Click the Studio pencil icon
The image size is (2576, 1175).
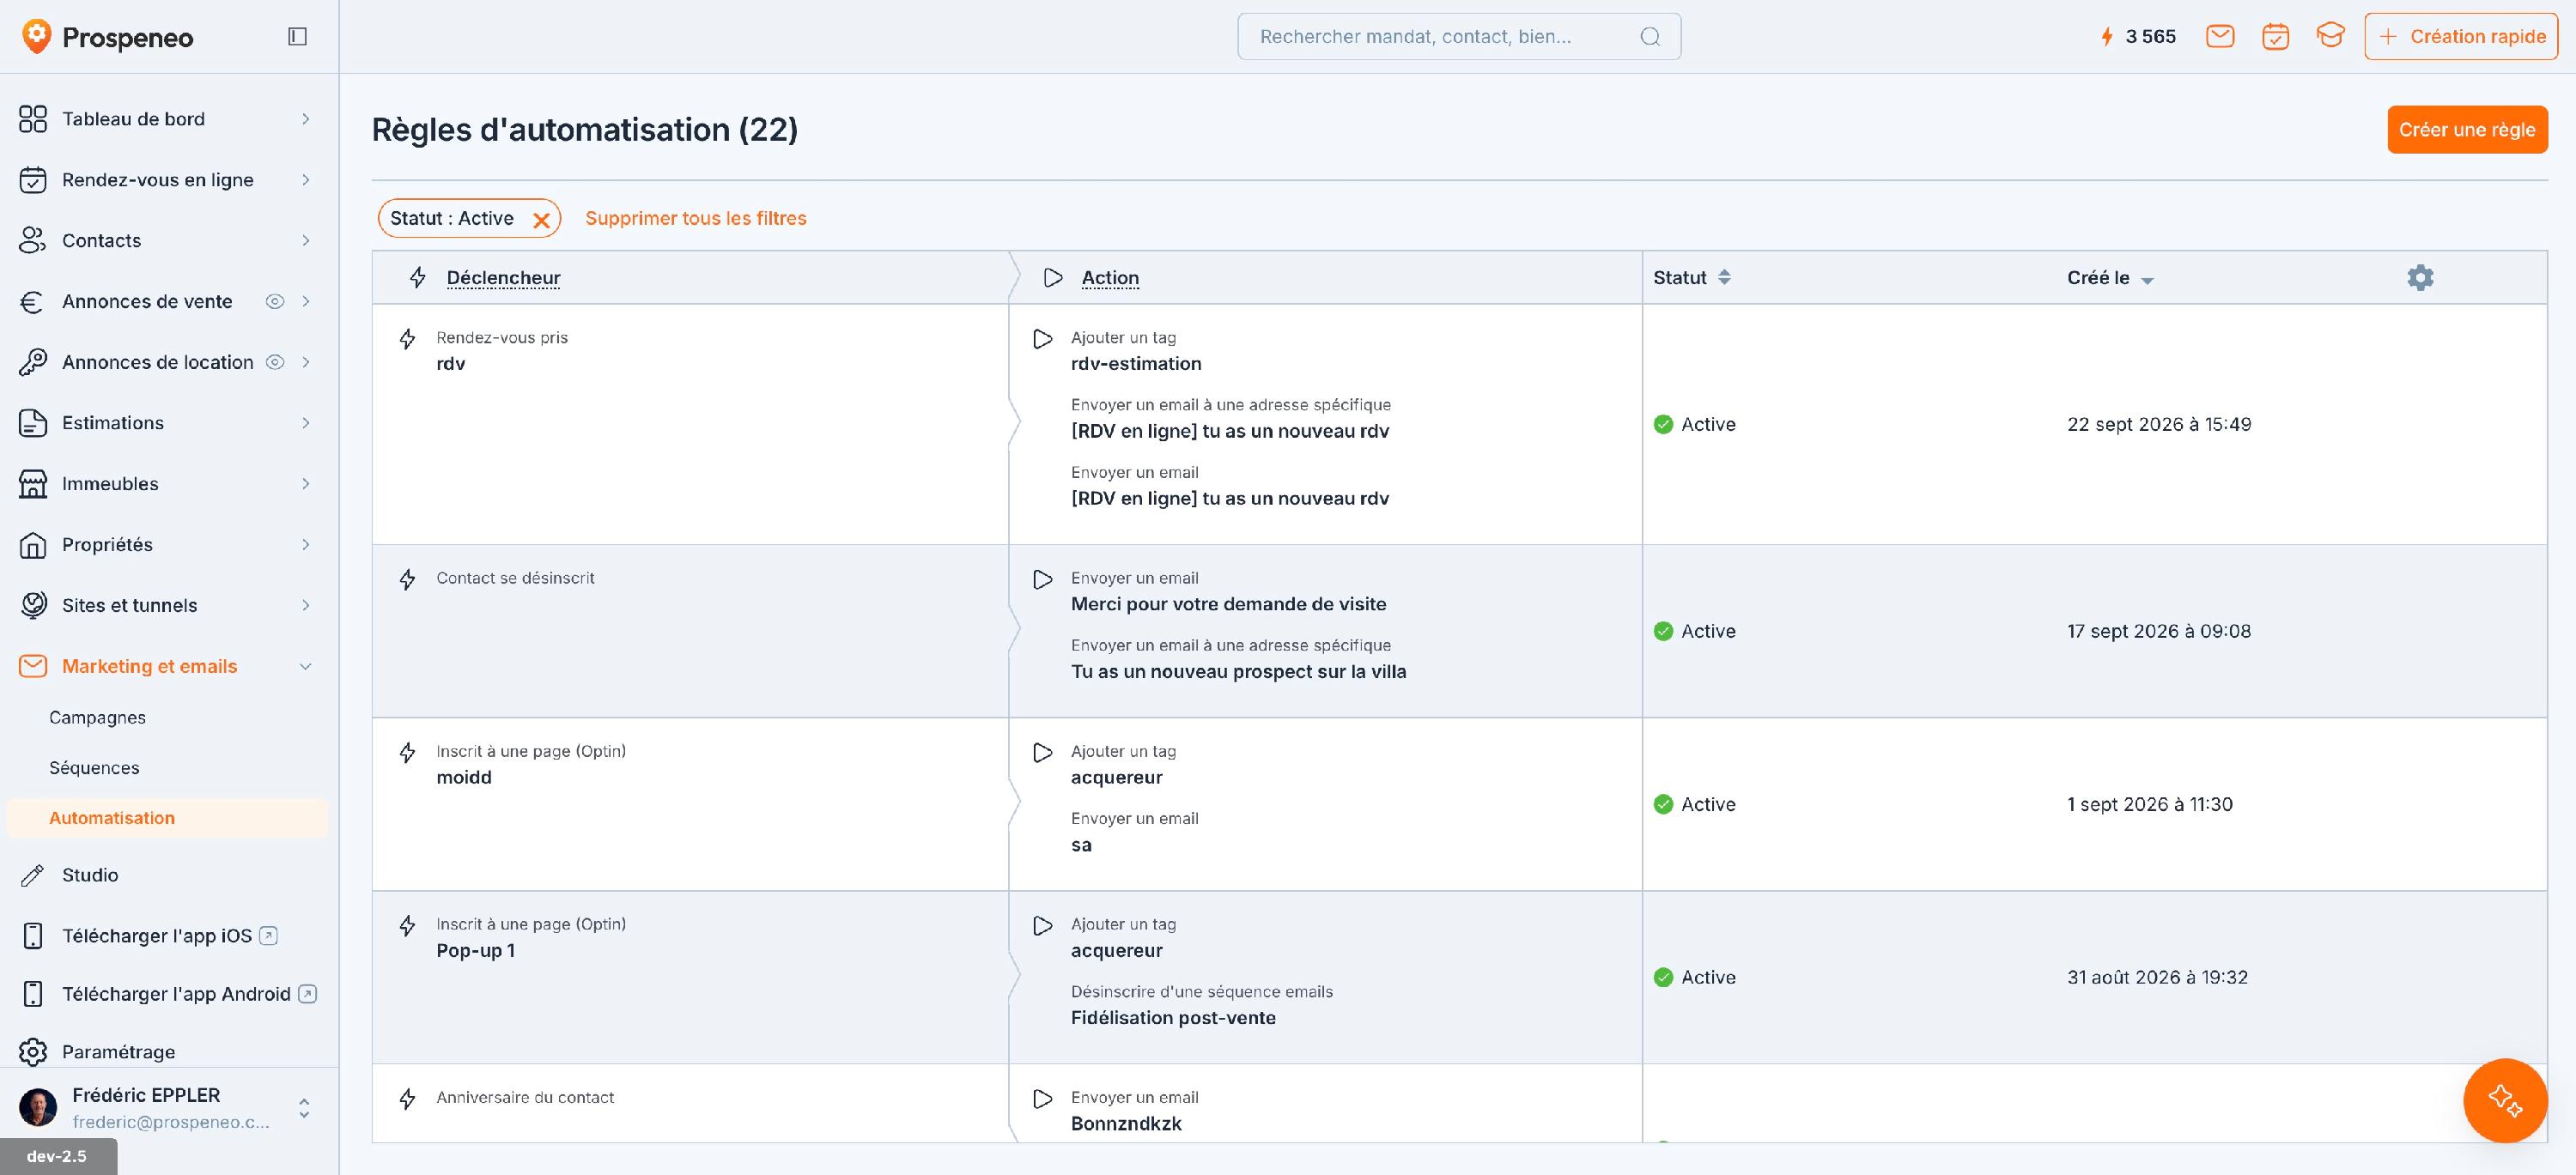point(33,875)
